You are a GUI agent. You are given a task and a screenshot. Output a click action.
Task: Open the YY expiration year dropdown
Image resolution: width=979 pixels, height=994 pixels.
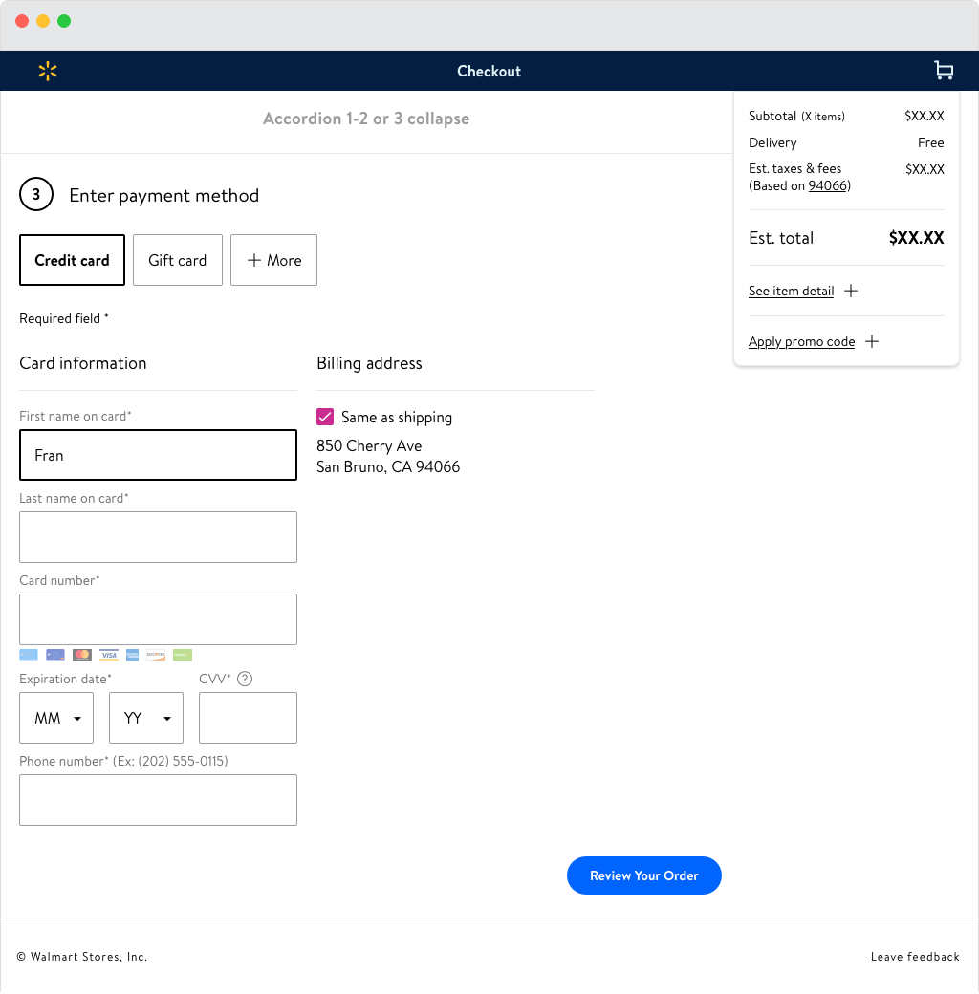(146, 718)
